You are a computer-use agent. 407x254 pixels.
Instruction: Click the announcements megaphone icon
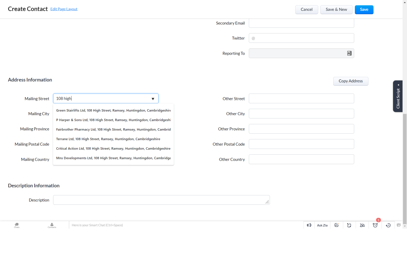[309, 225]
